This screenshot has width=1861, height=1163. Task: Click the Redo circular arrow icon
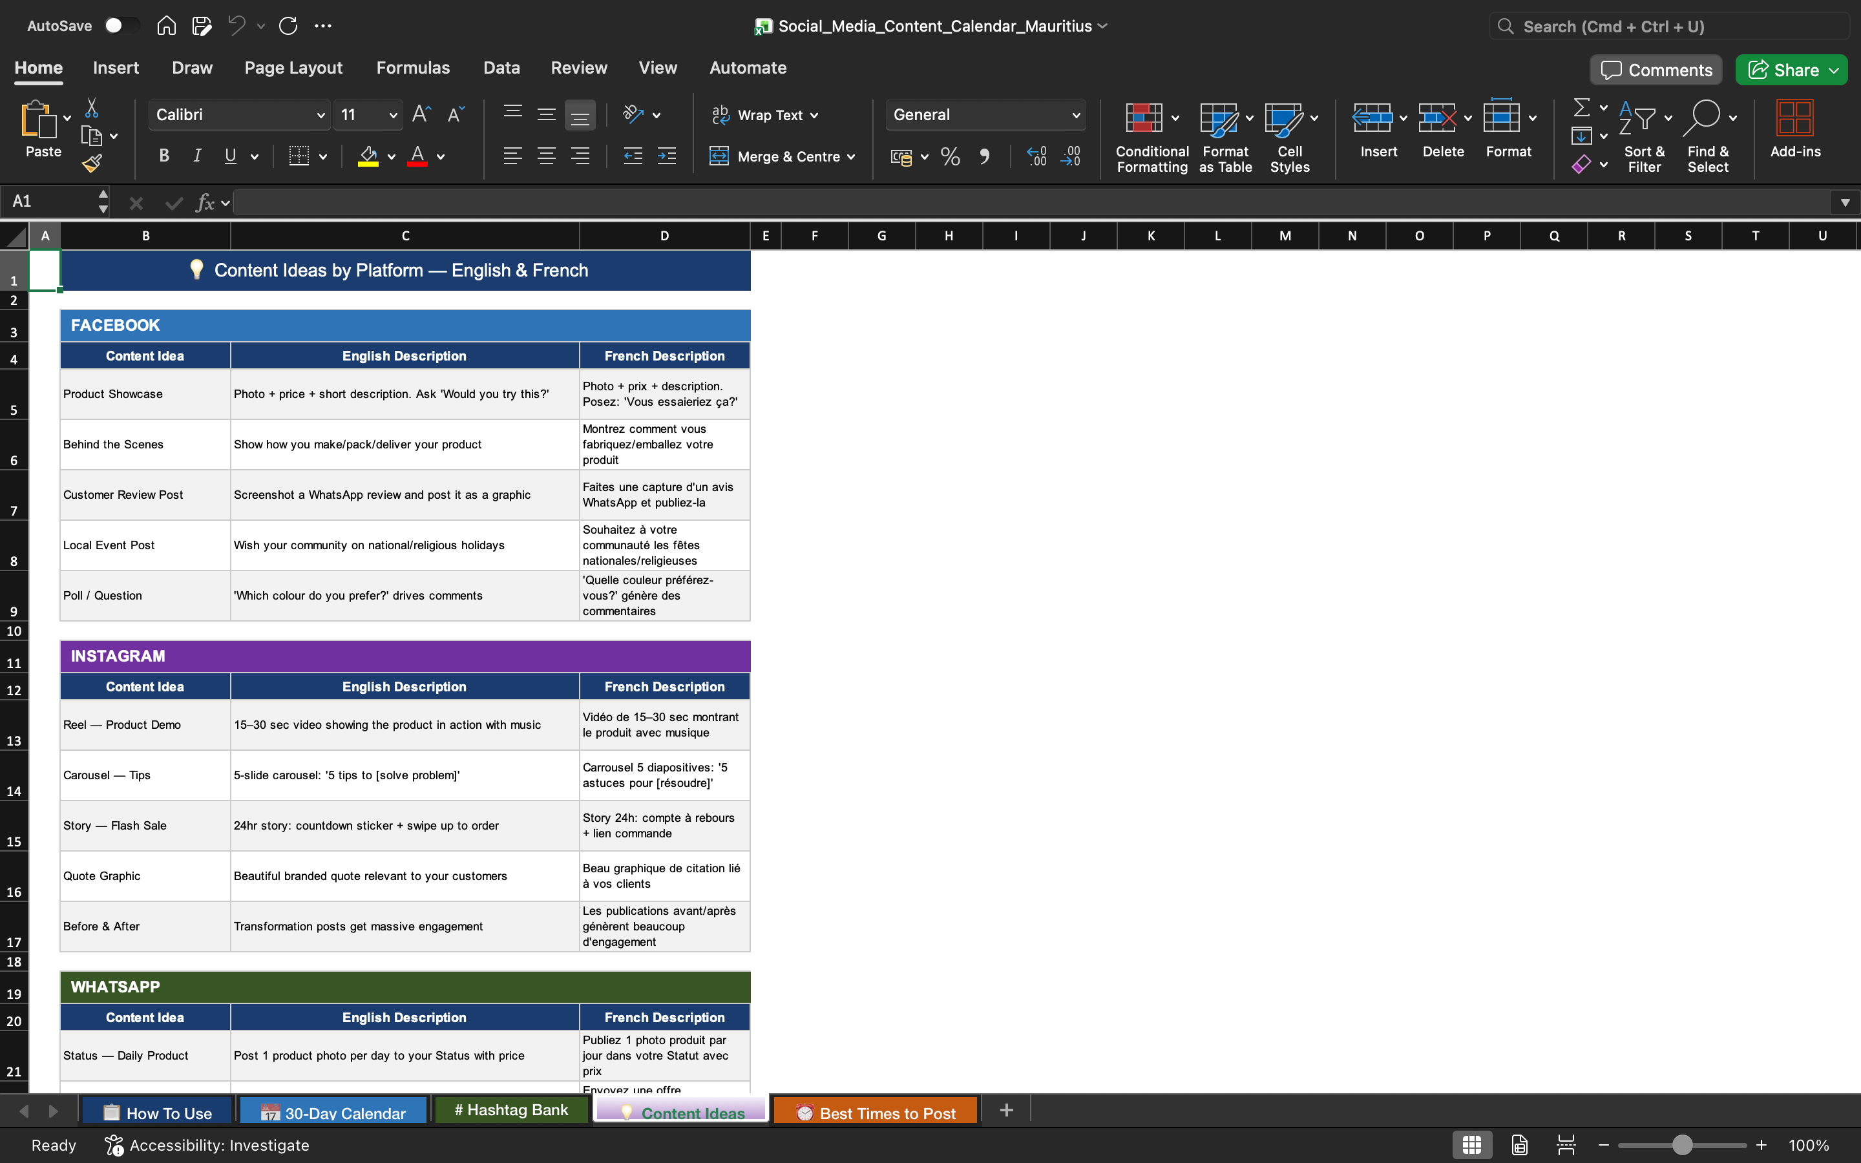coord(288,26)
